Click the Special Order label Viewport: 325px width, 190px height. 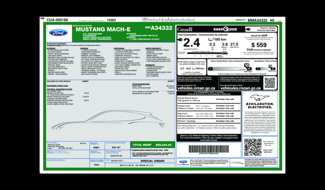(x=152, y=161)
